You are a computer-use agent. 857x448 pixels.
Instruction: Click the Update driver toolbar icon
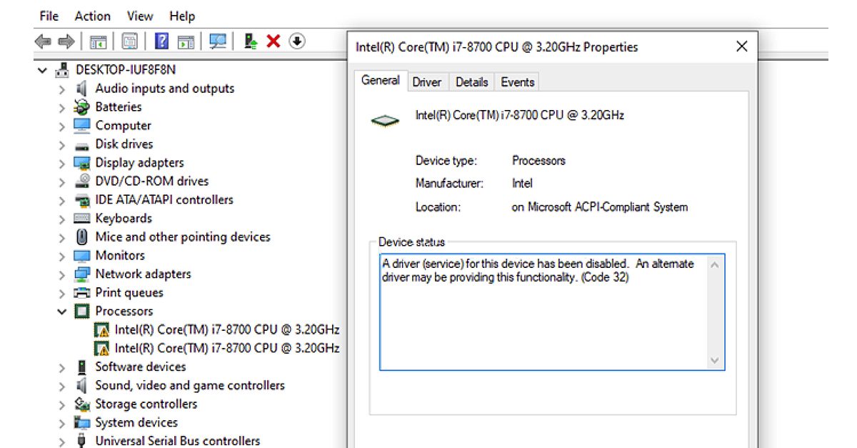pyautogui.click(x=250, y=42)
